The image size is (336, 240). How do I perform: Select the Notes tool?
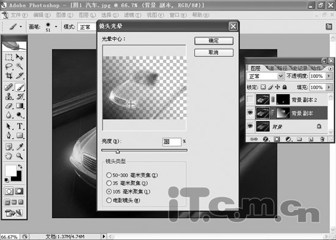pos(9,147)
